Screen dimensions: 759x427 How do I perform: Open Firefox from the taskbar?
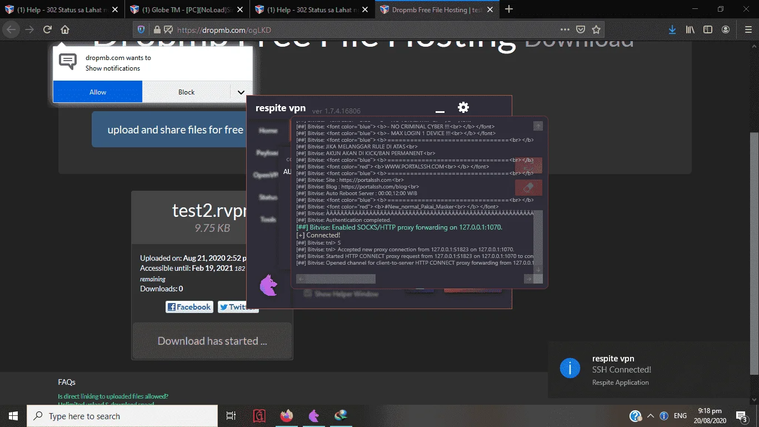click(x=287, y=416)
